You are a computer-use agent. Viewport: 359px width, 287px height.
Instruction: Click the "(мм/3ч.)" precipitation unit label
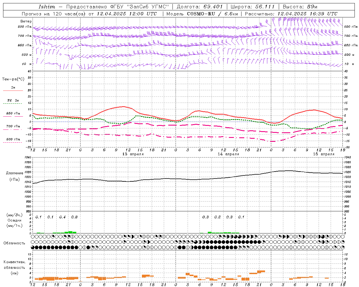[x=15, y=215]
